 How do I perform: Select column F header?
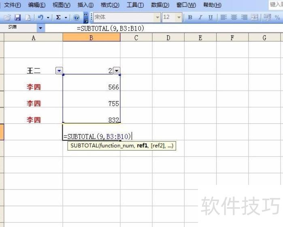(x=232, y=38)
